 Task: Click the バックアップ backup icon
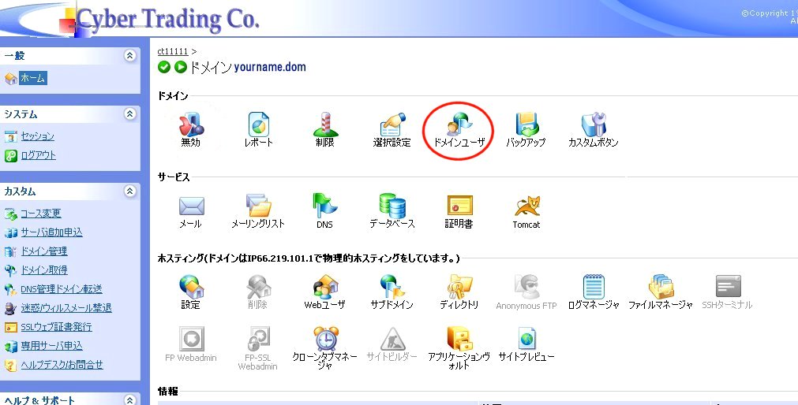[x=526, y=126]
